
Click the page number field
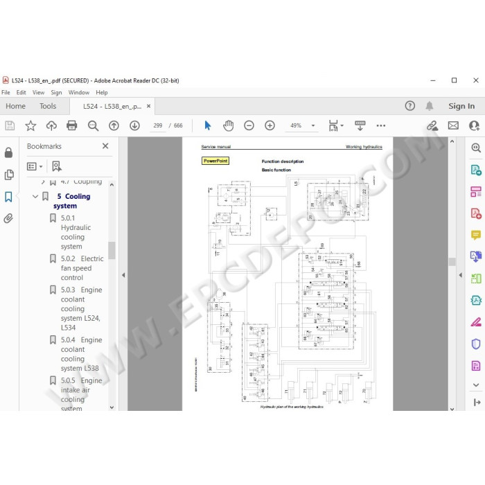point(158,125)
